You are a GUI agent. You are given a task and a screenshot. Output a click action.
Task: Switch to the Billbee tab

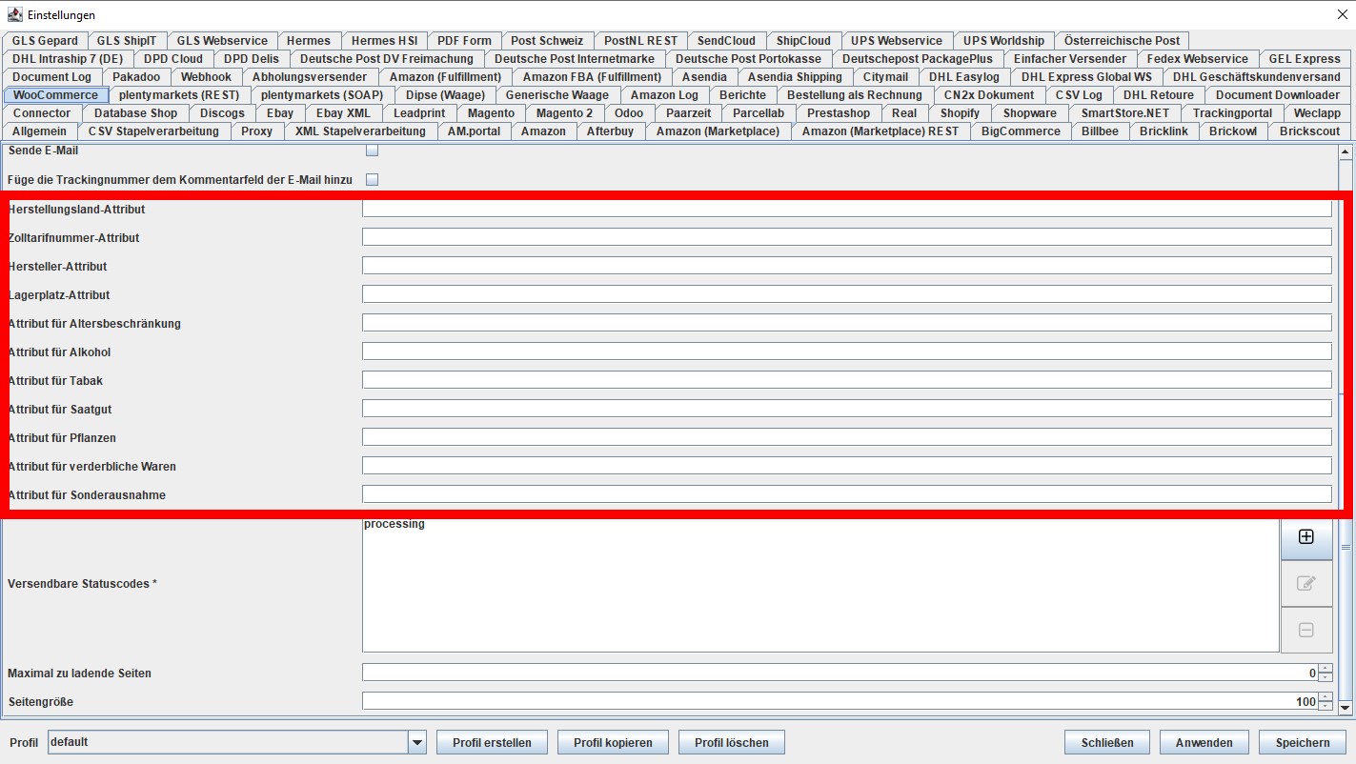1100,131
